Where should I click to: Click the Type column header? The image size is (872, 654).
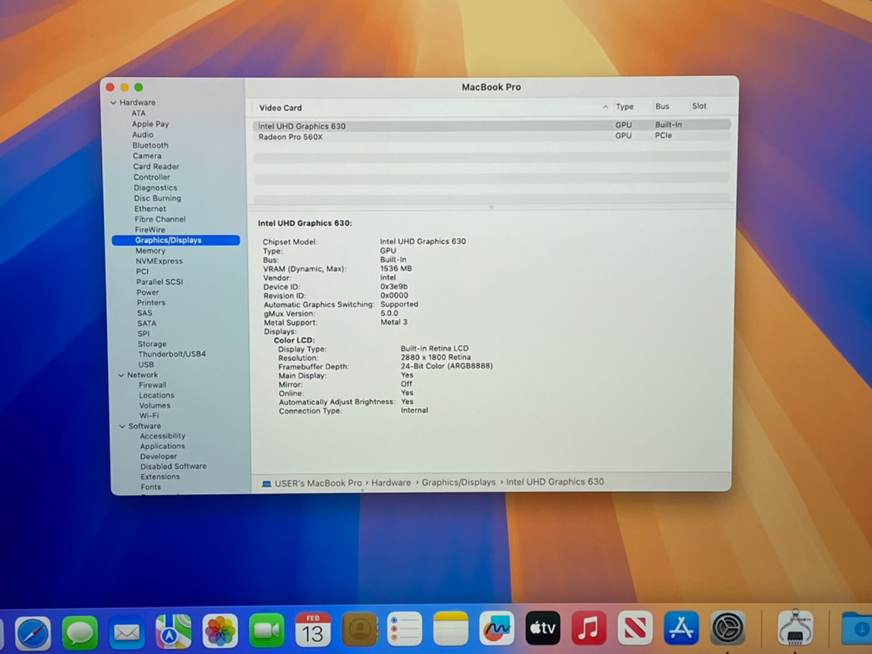pyautogui.click(x=625, y=107)
